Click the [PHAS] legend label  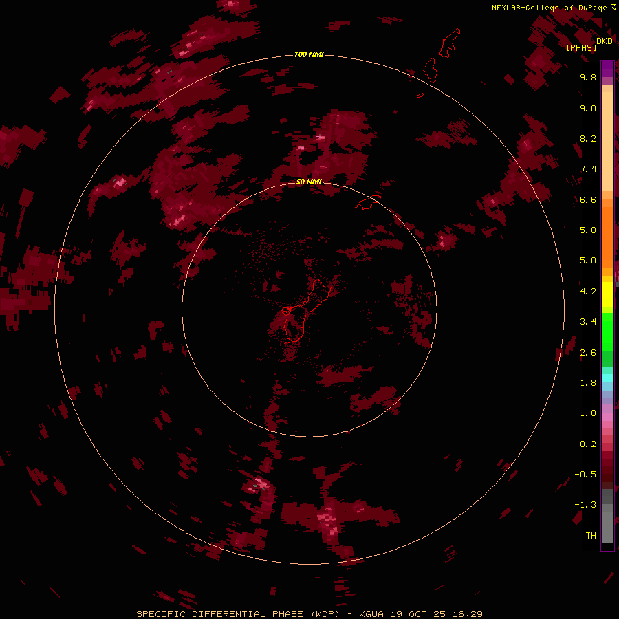(x=581, y=47)
